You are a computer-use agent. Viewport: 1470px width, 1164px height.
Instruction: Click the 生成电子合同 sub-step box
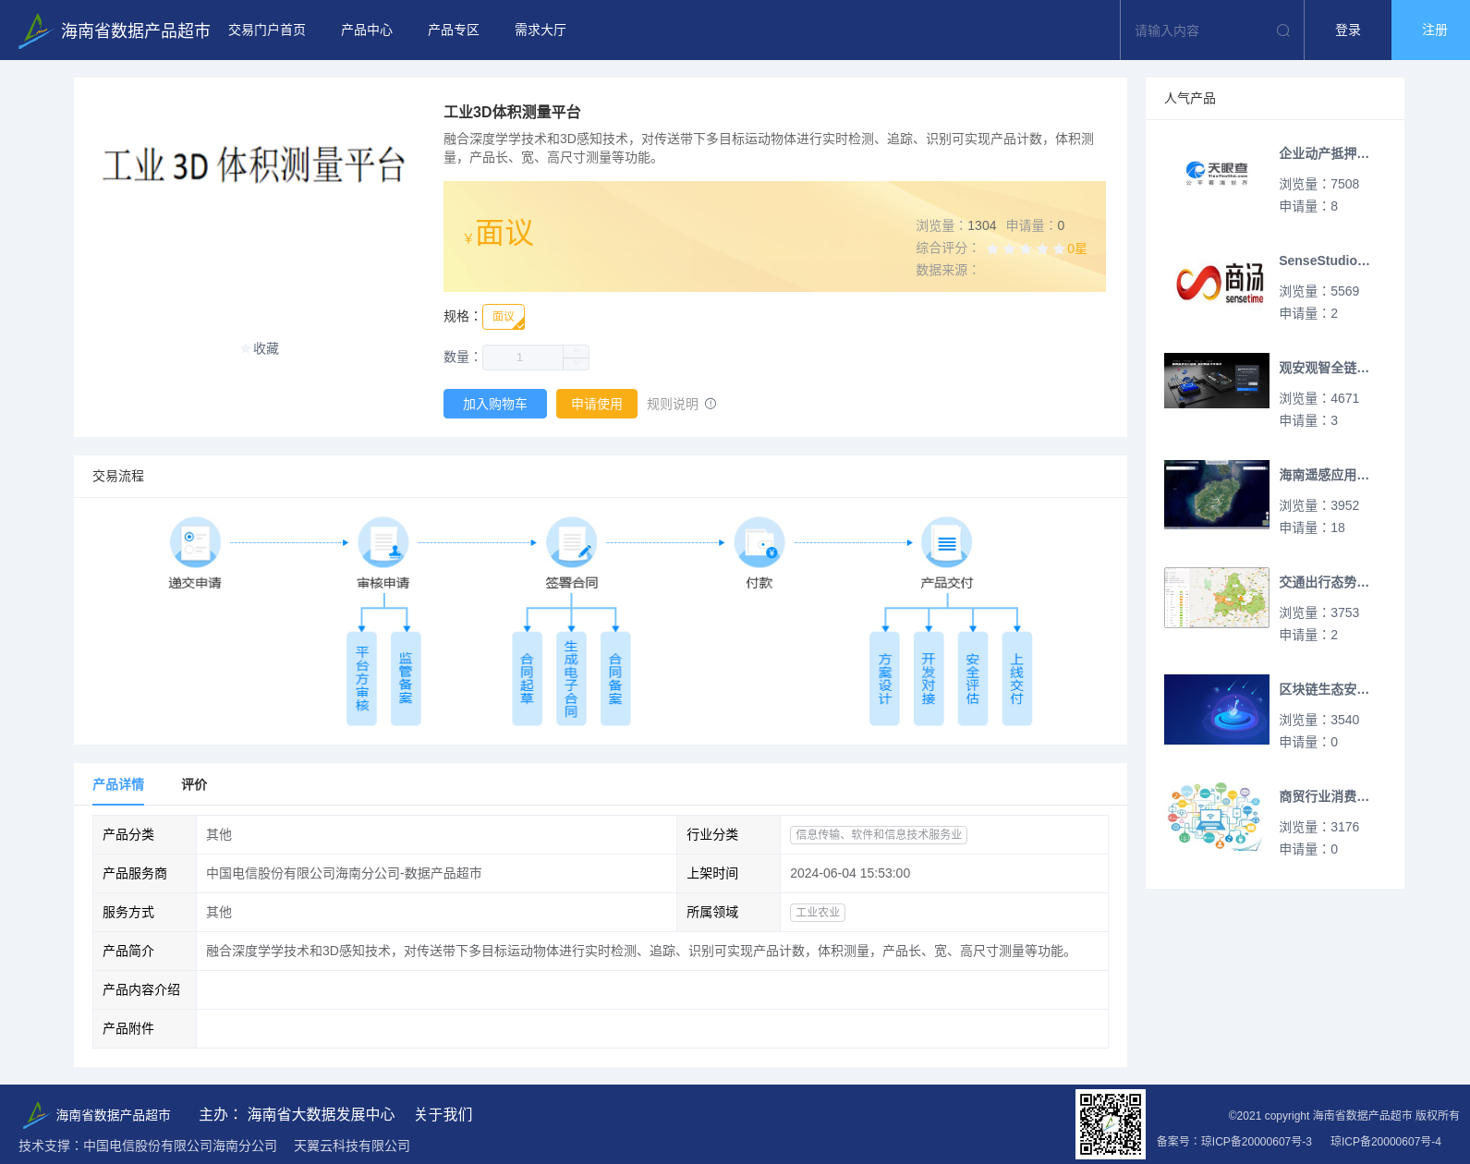click(571, 679)
